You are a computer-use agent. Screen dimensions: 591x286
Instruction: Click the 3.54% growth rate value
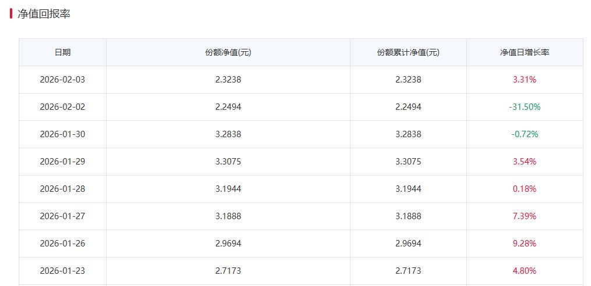point(524,162)
